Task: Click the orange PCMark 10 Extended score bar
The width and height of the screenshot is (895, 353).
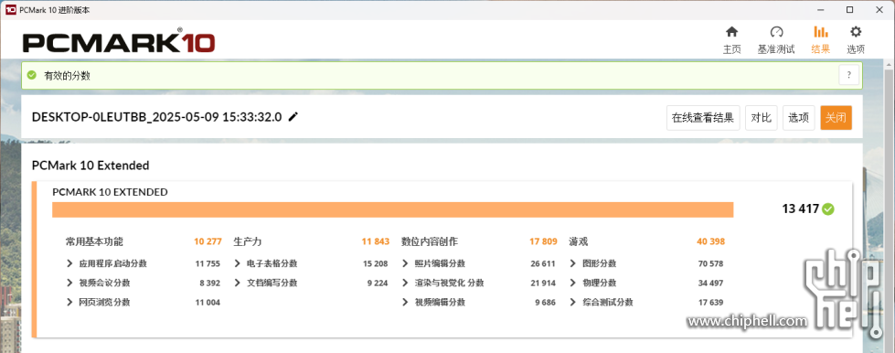Action: click(x=393, y=209)
